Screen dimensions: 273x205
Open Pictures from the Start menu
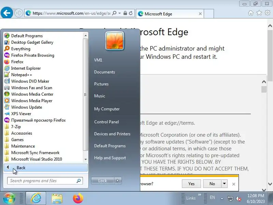[101, 84]
